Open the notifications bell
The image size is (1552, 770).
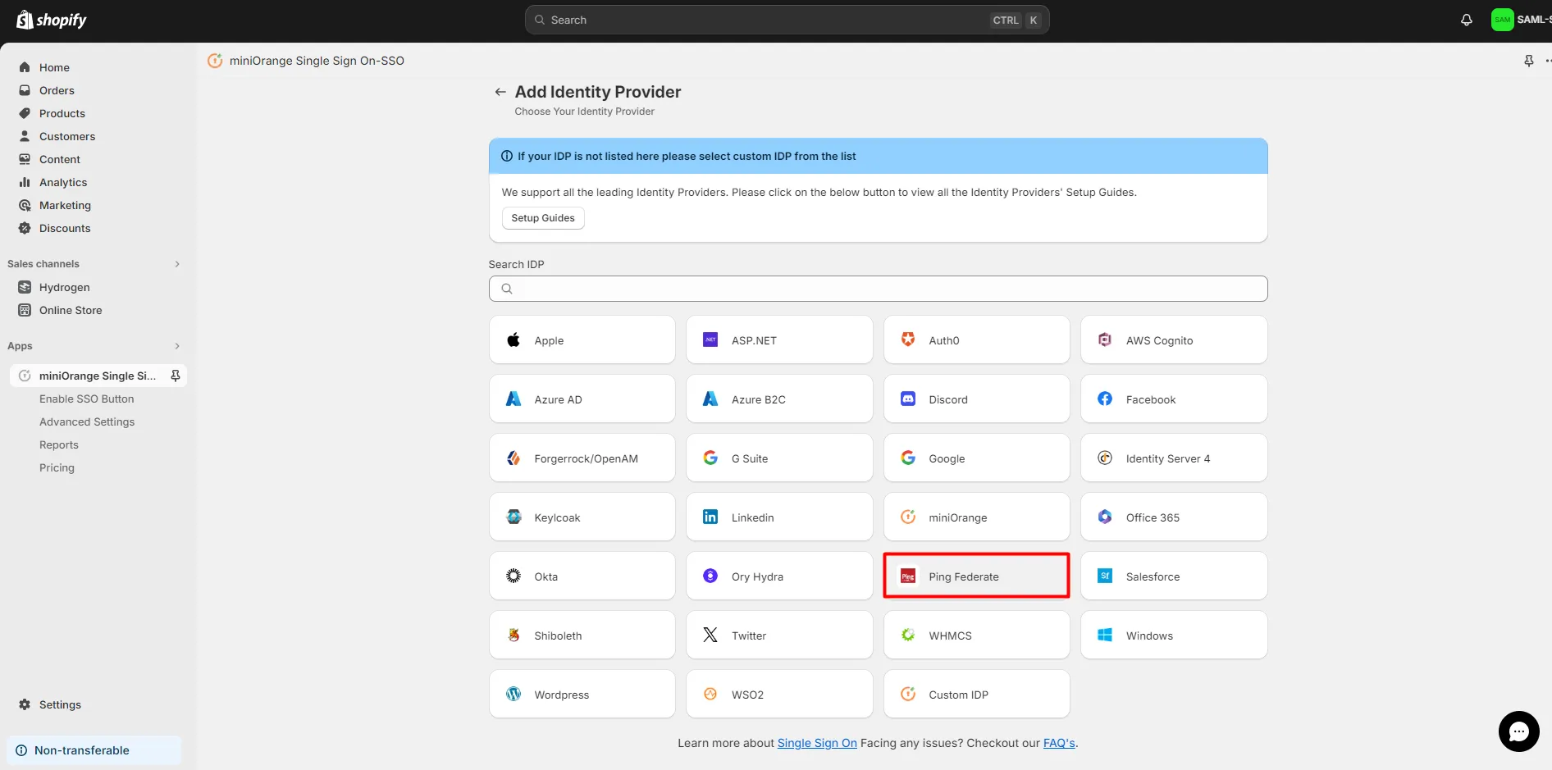1467,20
